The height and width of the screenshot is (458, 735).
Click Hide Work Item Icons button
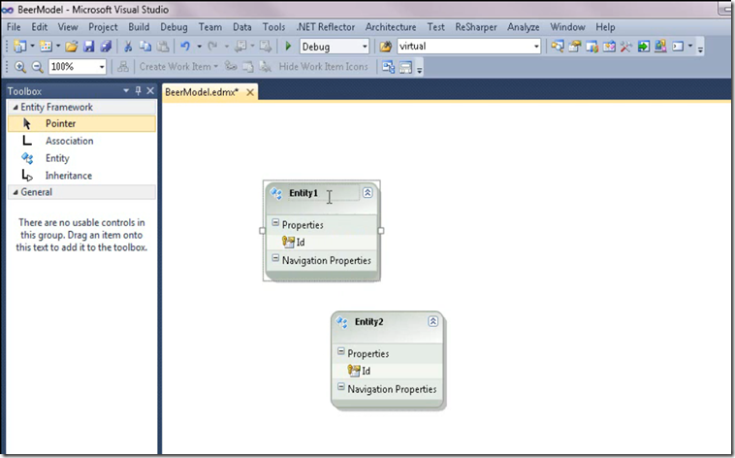324,67
